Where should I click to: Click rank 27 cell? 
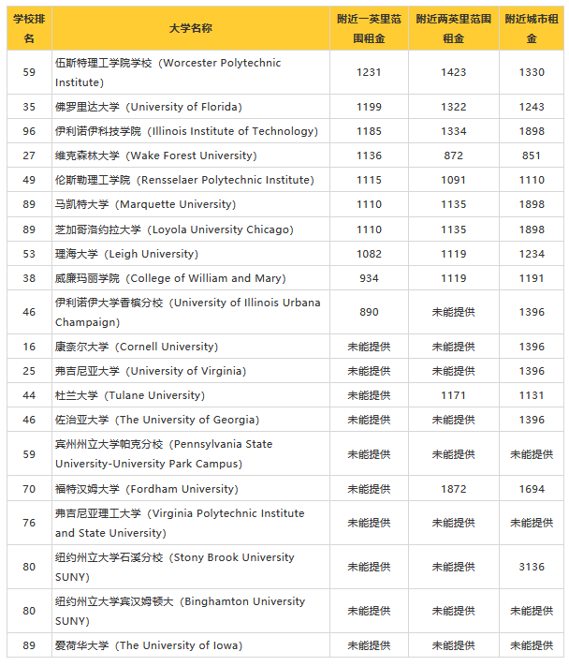29,155
